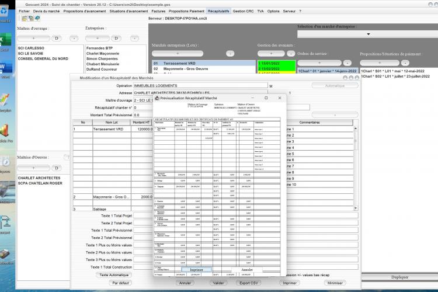Screen dimensions: 438x292
Task: Click the table scrollbar up arrow
Action: [356, 128]
